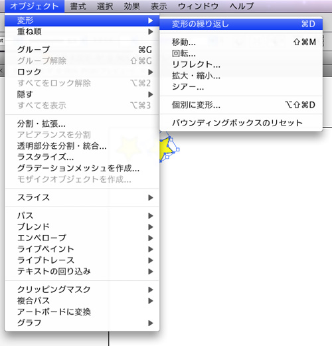Select グループ menu item

82,50
